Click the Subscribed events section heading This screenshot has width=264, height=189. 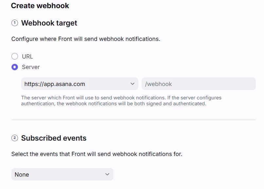(54, 138)
